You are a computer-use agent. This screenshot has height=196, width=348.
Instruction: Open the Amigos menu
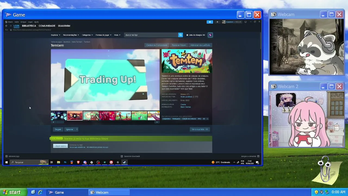click(23, 22)
